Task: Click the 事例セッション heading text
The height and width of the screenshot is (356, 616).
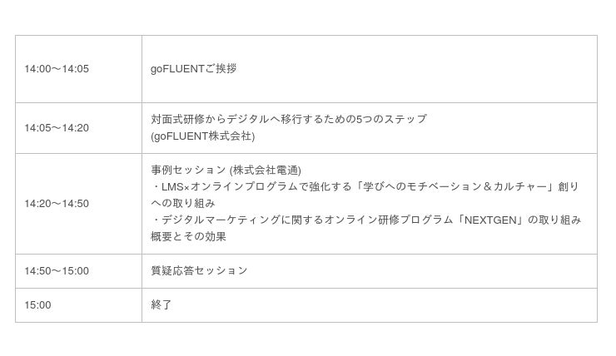Action: [x=188, y=170]
